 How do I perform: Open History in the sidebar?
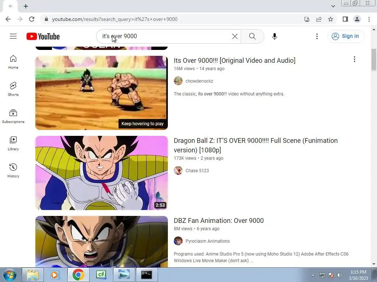coord(13,170)
